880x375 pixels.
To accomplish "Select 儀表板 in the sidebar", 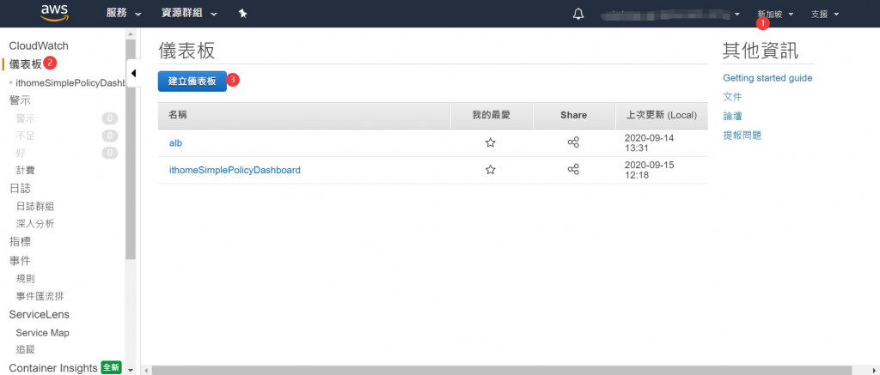I will click(x=26, y=64).
